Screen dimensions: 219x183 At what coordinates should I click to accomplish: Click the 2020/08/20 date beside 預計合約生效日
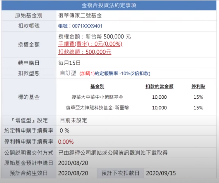pos(73,173)
